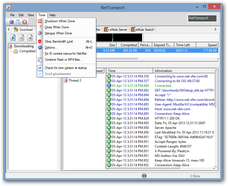The height and width of the screenshot is (186, 228).
Task: Choose Fix IE context menus for NetXfer
Action: coord(66,54)
